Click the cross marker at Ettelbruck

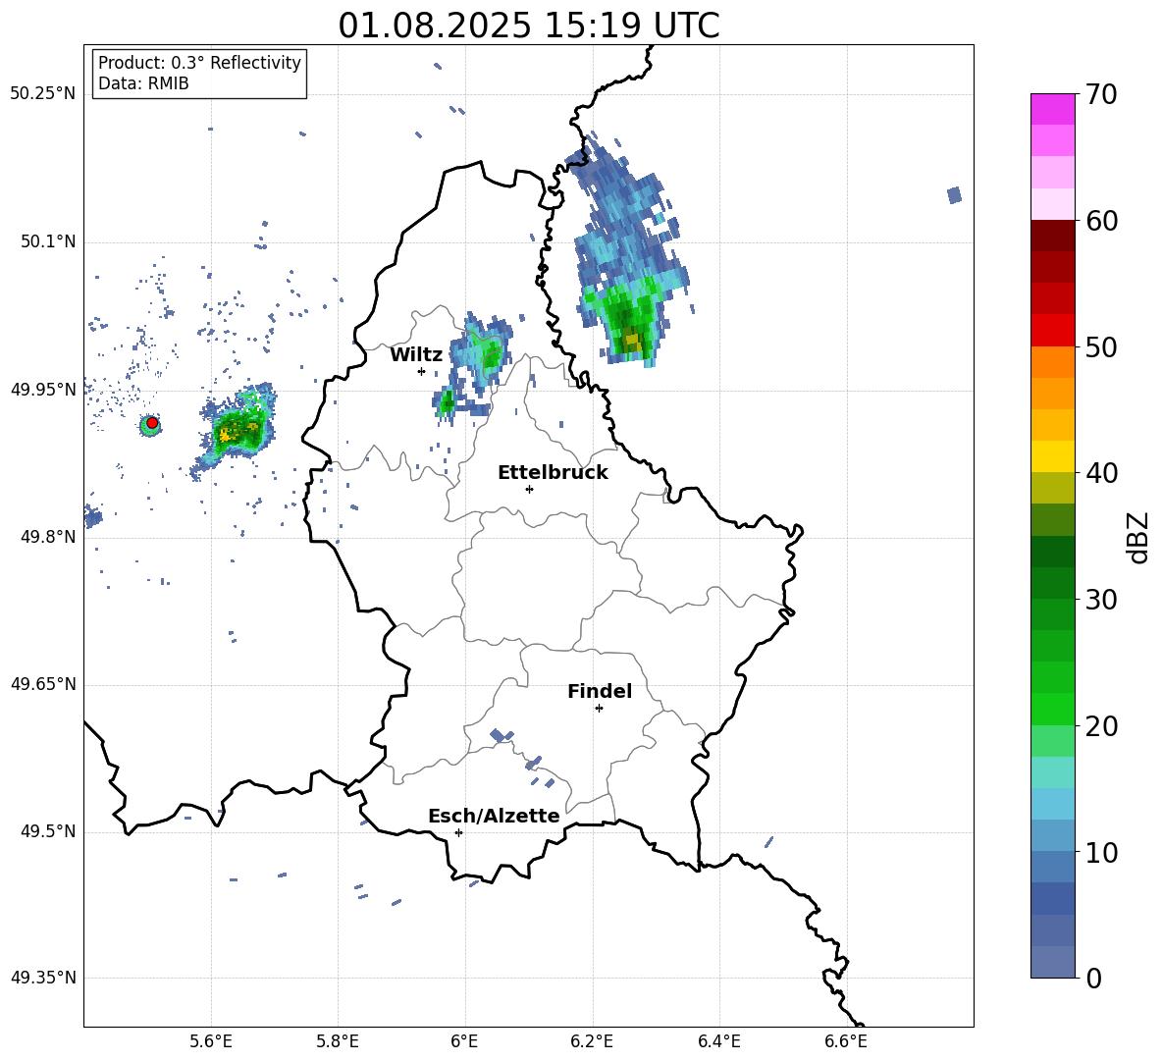[529, 489]
